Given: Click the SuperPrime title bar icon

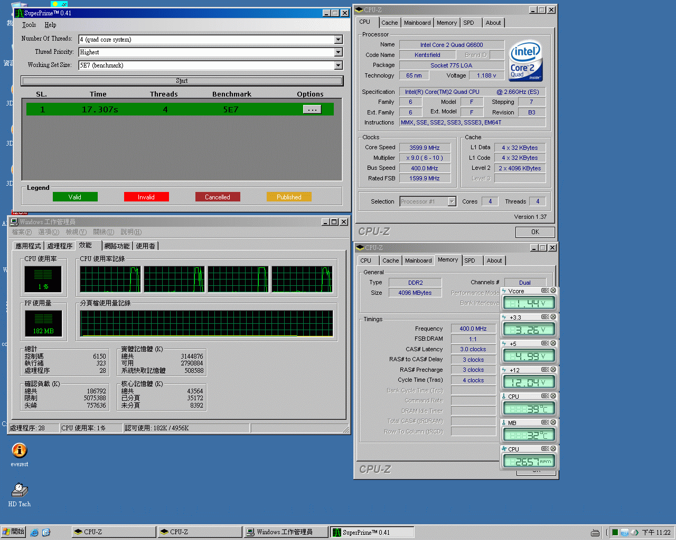Looking at the screenshot, I should point(19,13).
